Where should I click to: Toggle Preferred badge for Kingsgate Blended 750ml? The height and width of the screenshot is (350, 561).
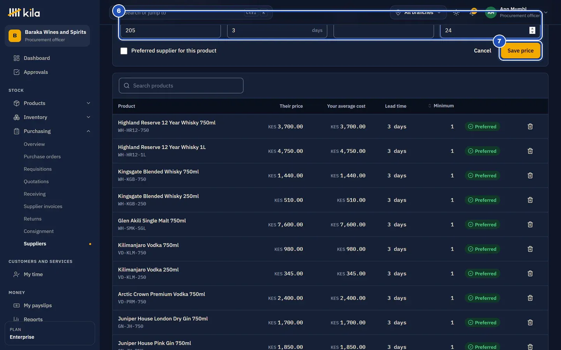point(482,175)
